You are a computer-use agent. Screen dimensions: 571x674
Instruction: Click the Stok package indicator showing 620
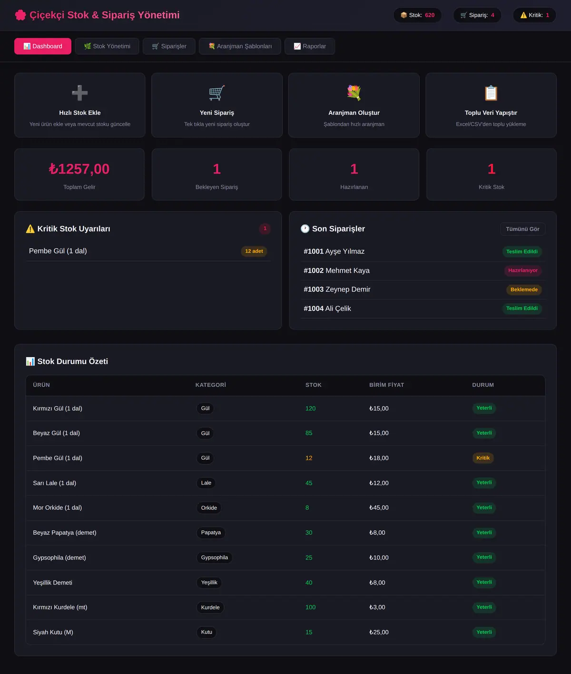(417, 15)
